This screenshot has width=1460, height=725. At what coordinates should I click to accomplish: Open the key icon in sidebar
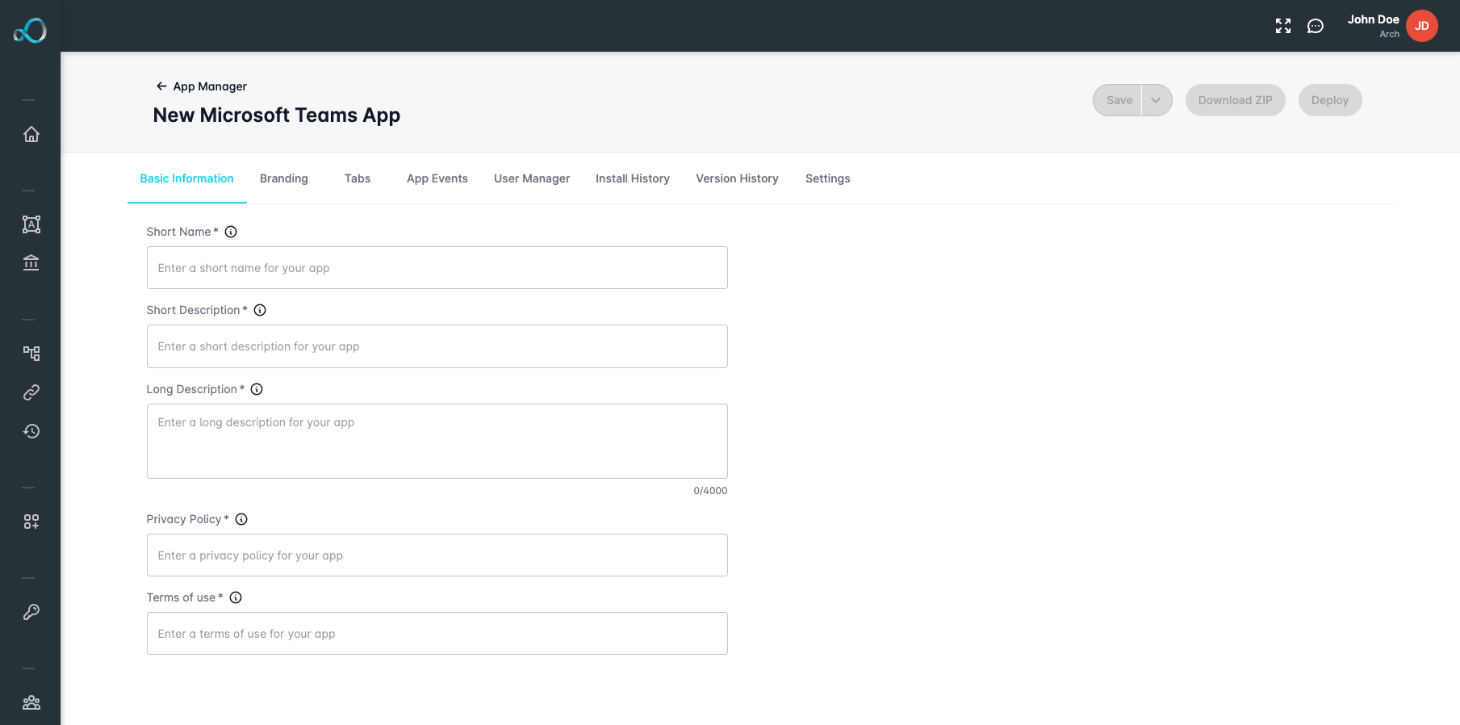point(31,612)
